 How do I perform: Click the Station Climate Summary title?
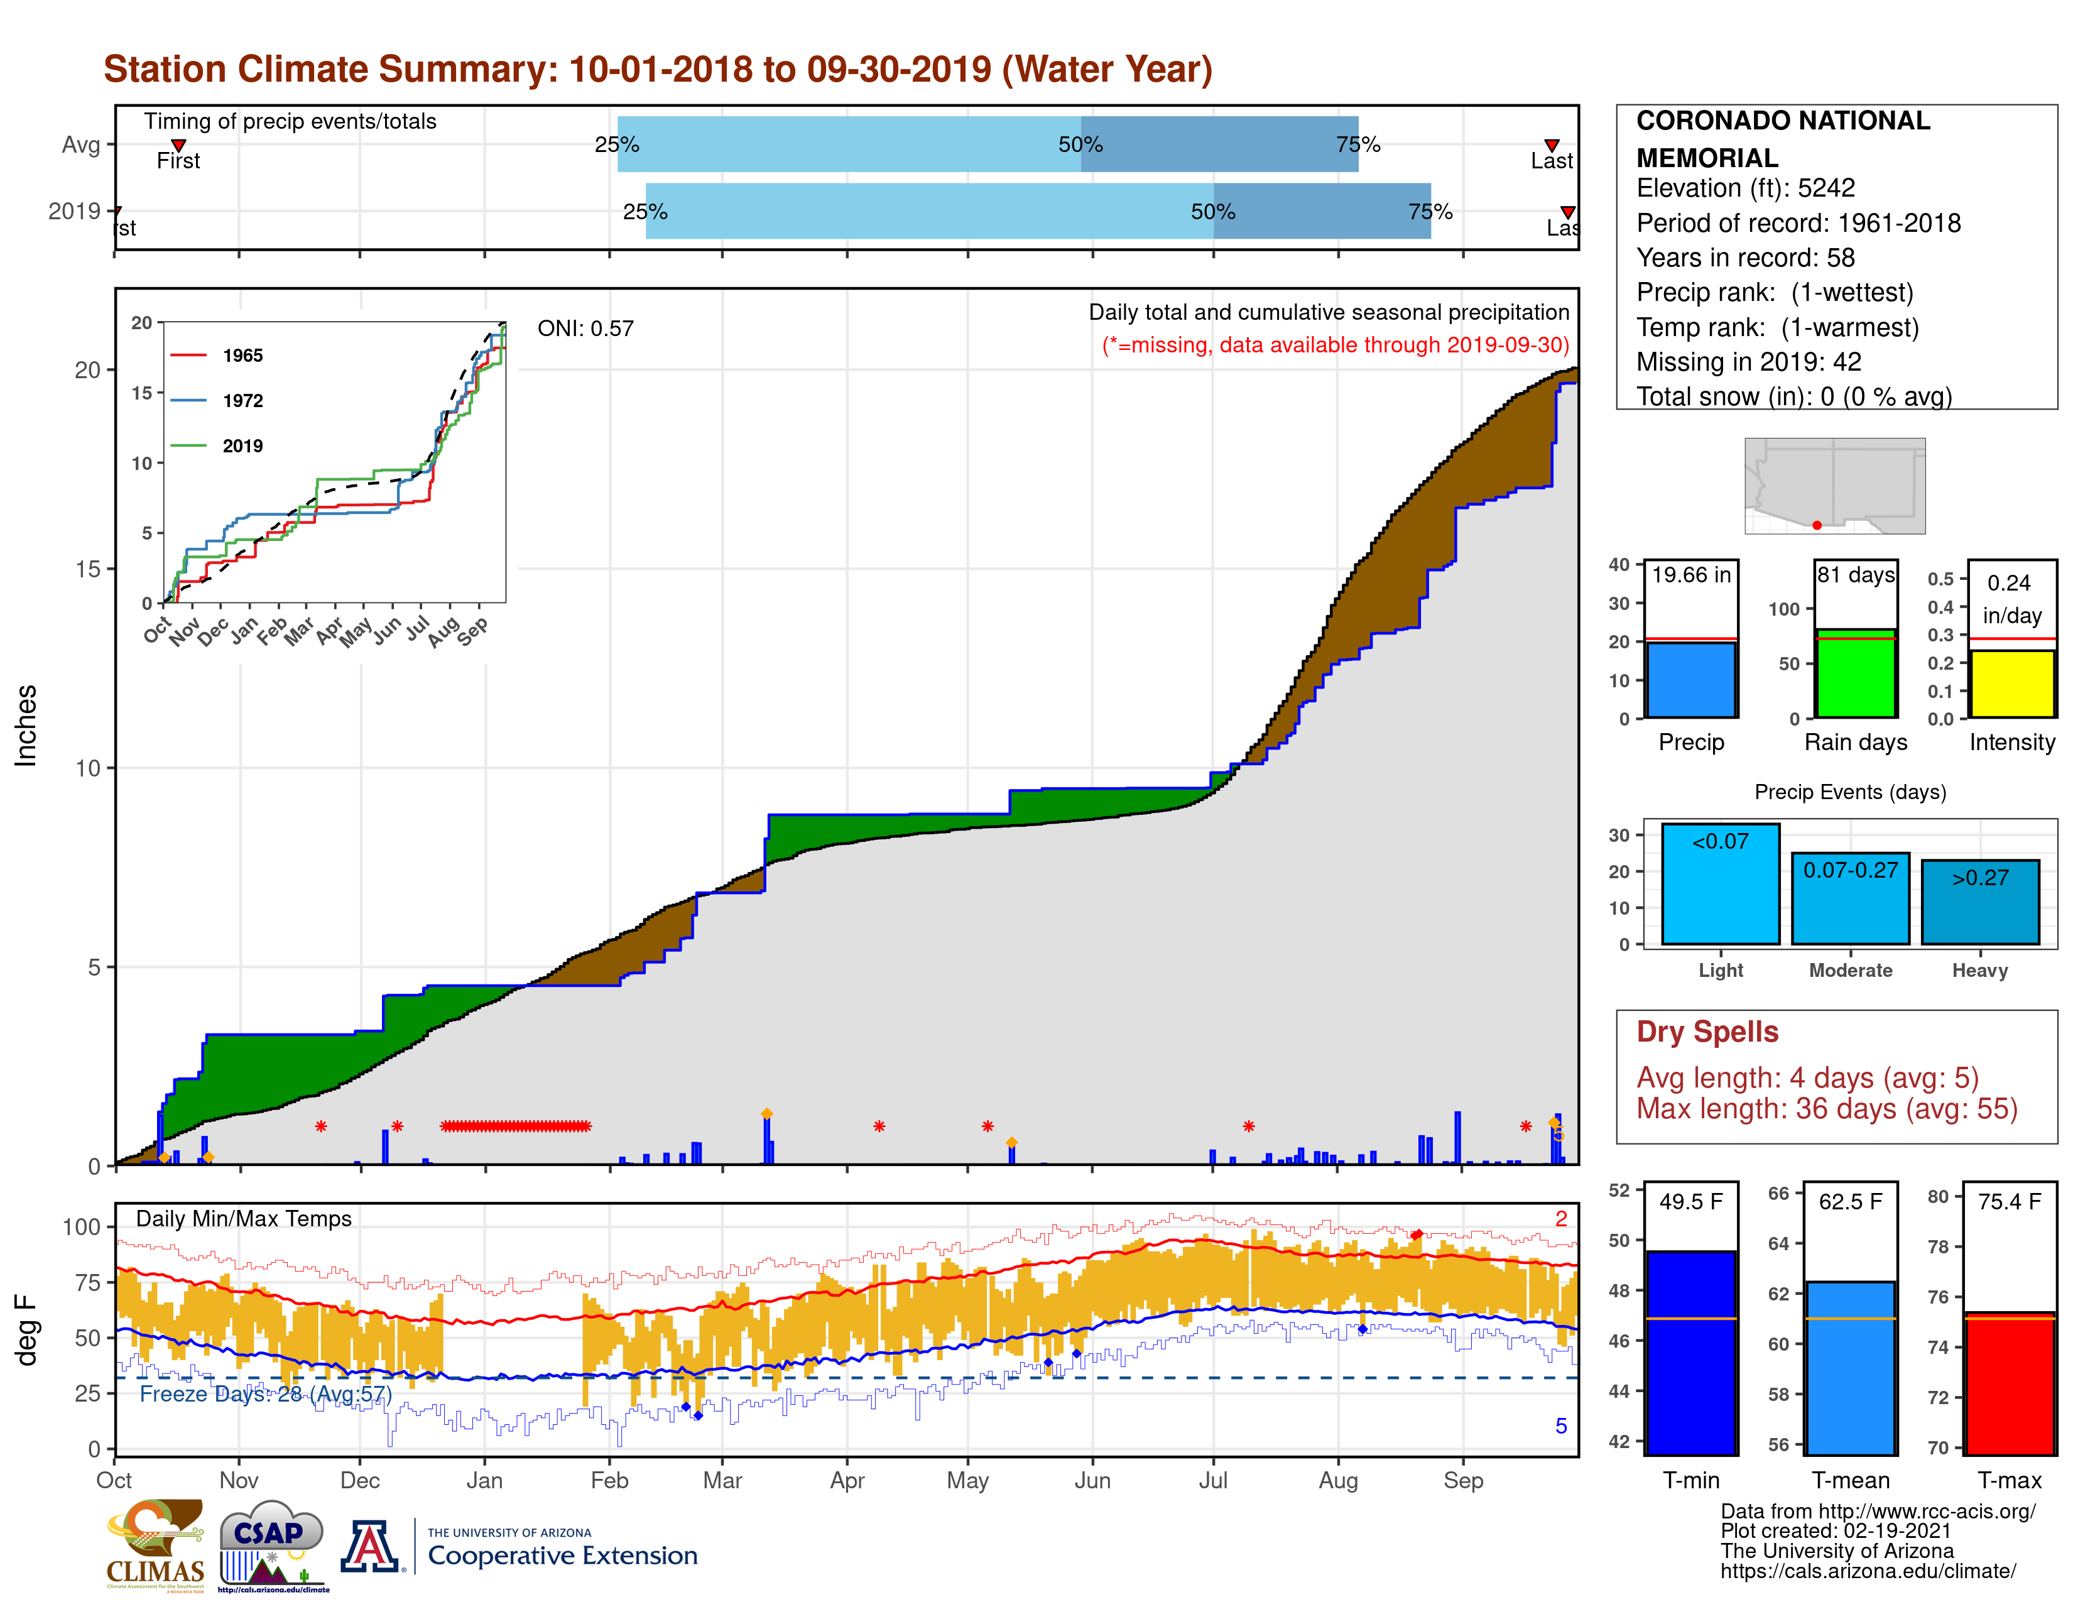pyautogui.click(x=658, y=69)
